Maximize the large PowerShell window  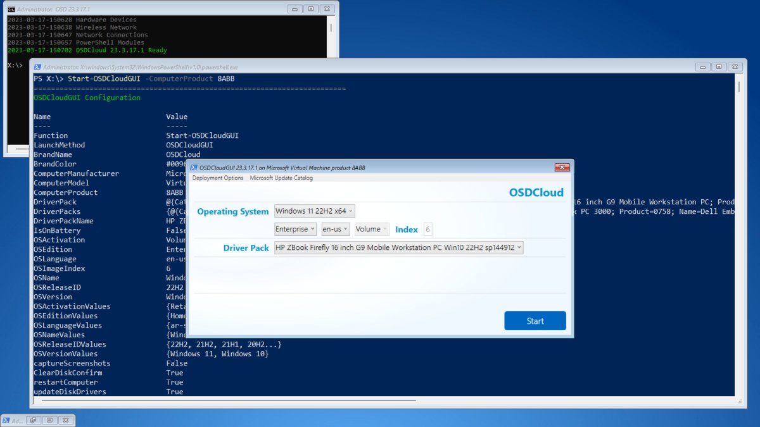click(719, 66)
